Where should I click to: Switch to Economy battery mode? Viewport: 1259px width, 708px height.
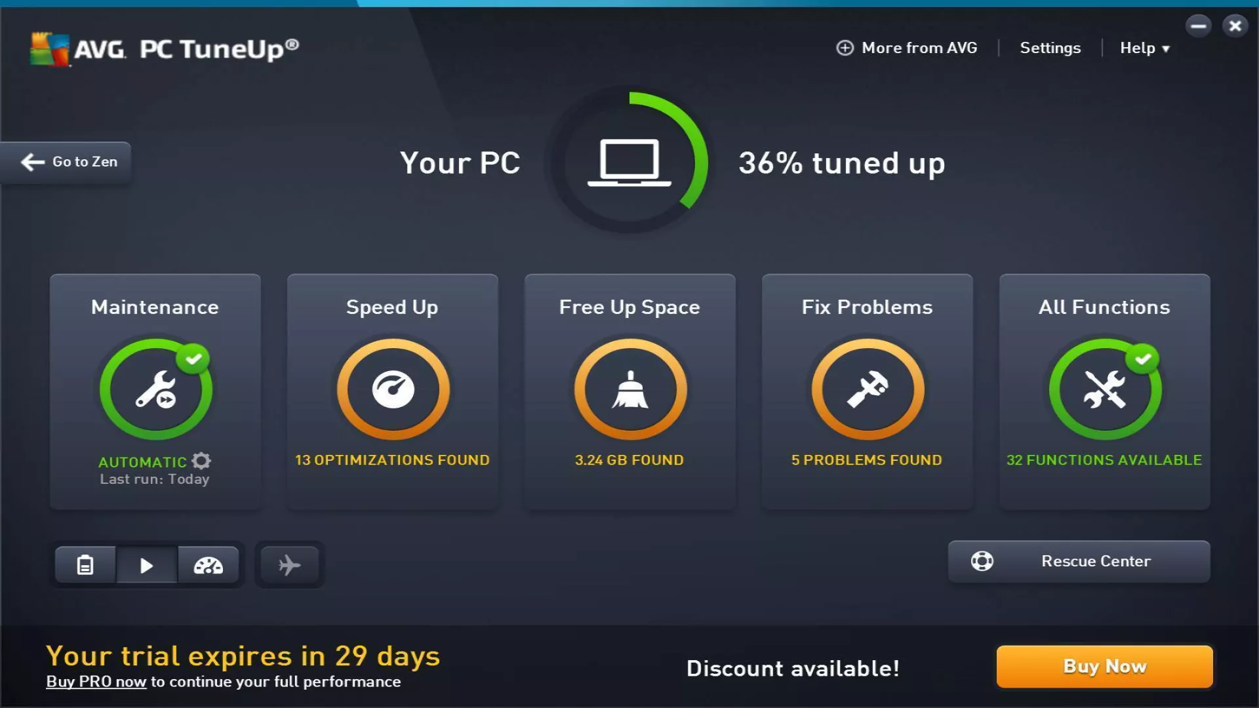pos(85,565)
